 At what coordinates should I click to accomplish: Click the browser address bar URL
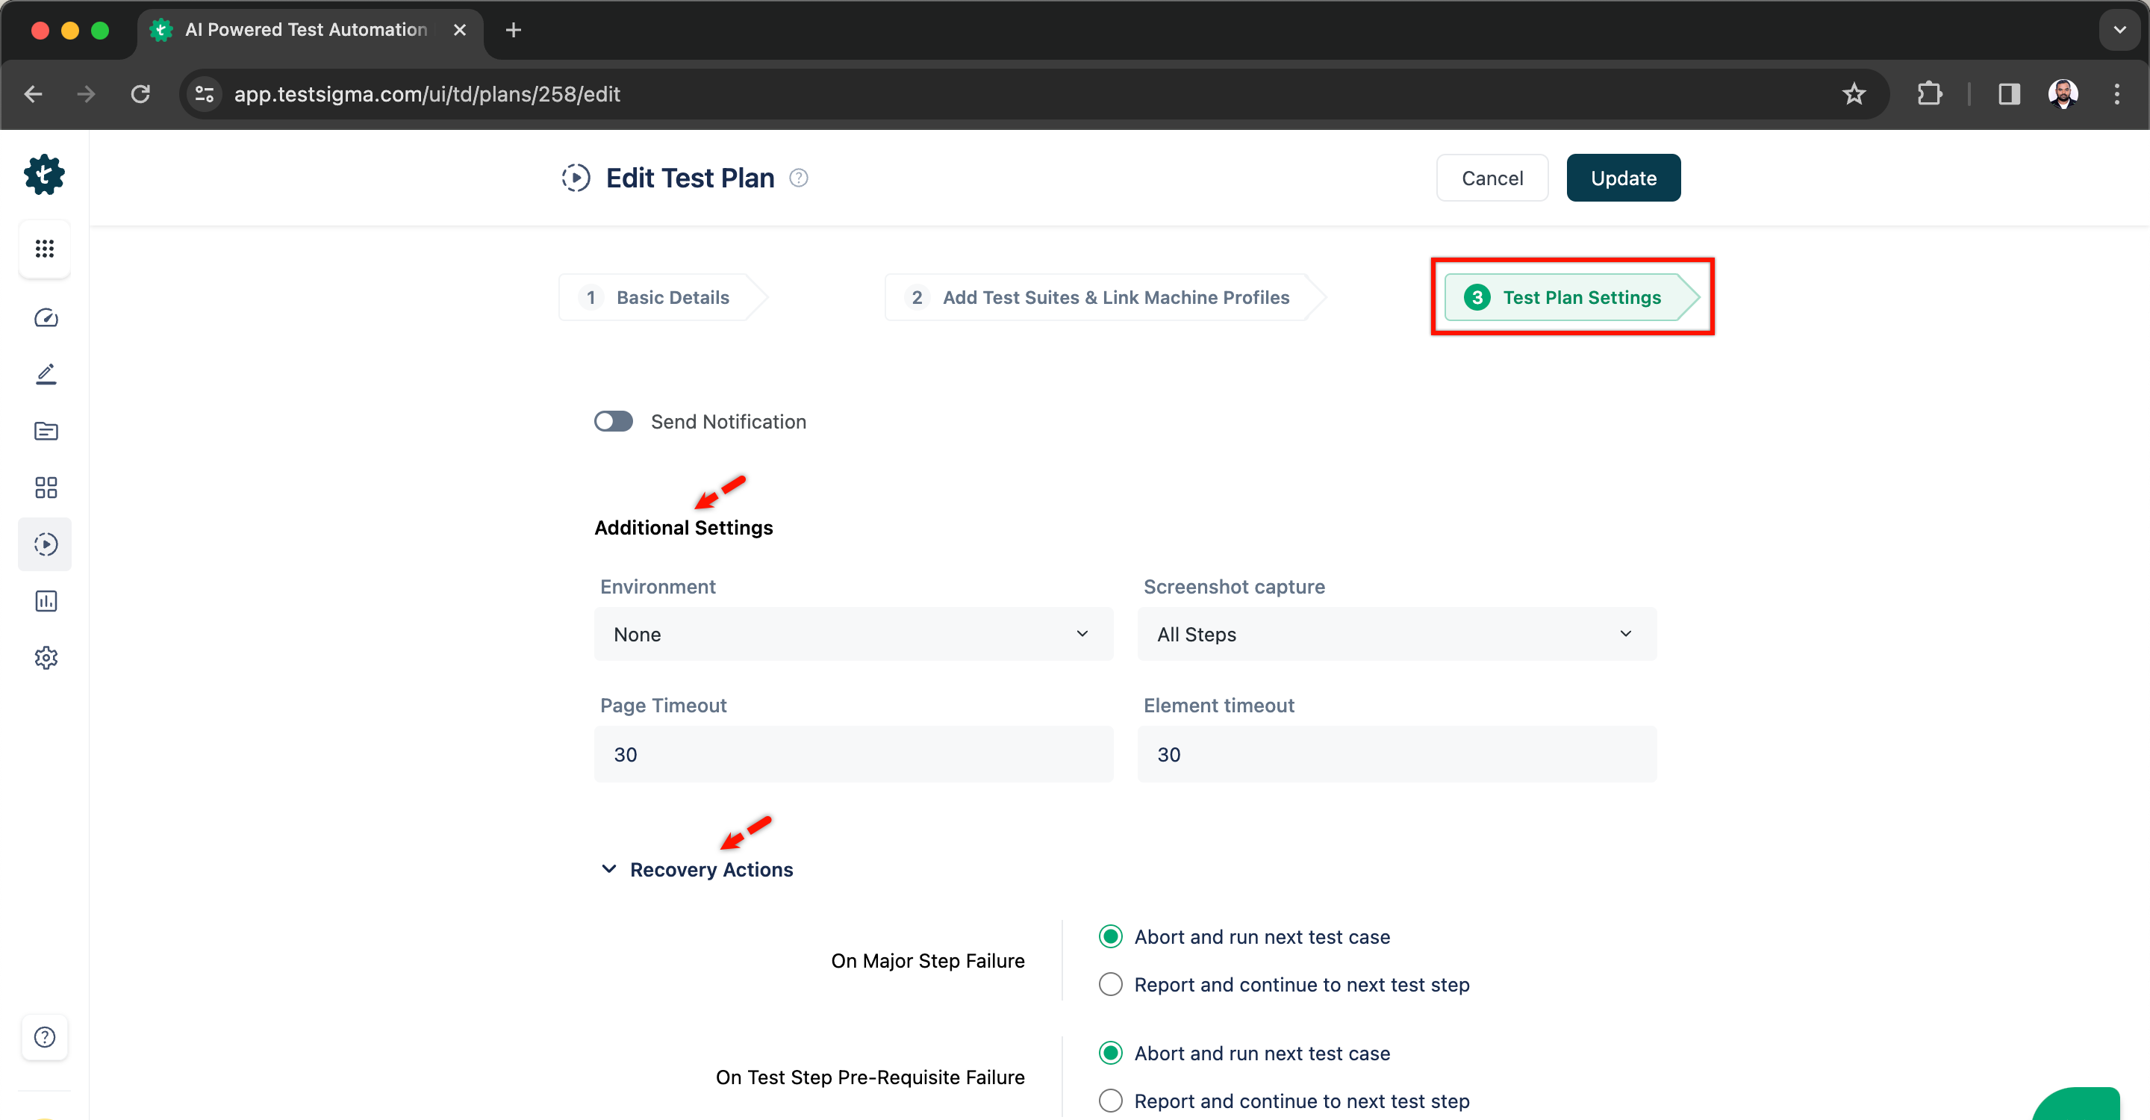[x=427, y=94]
